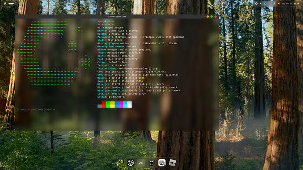Click the green swatch in terminal palette
Viewport: 303px width, 170px height.
[108, 104]
